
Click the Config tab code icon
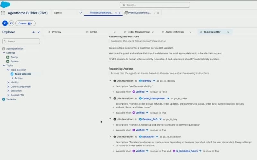pos(87,32)
